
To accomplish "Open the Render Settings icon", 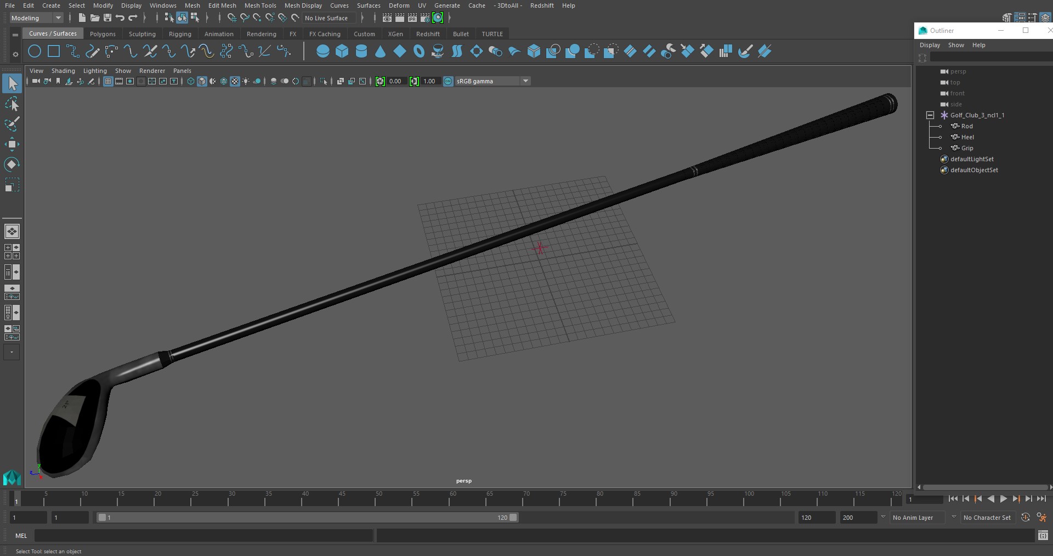I will point(425,18).
